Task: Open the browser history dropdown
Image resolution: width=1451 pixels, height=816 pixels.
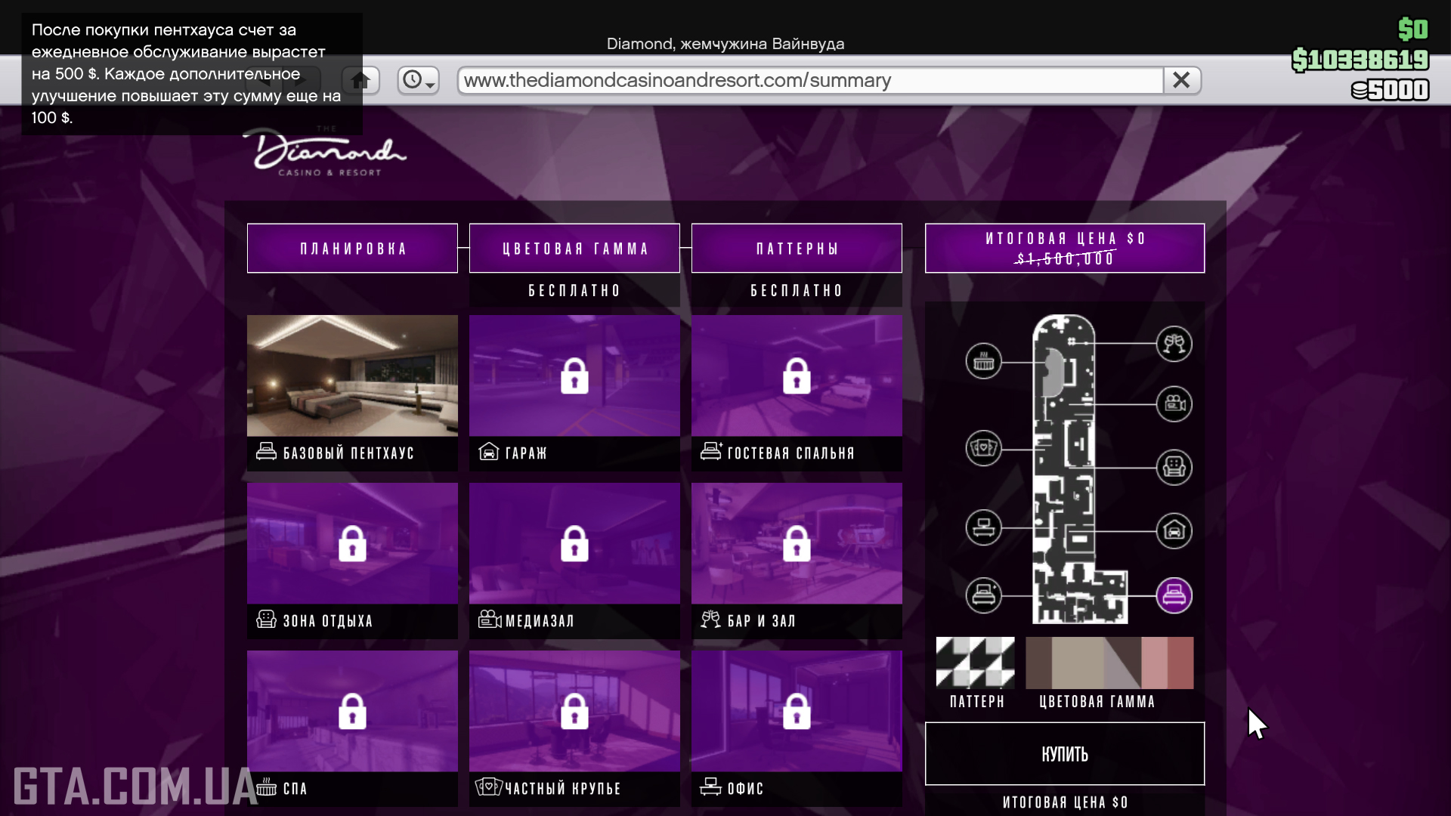Action: click(418, 80)
